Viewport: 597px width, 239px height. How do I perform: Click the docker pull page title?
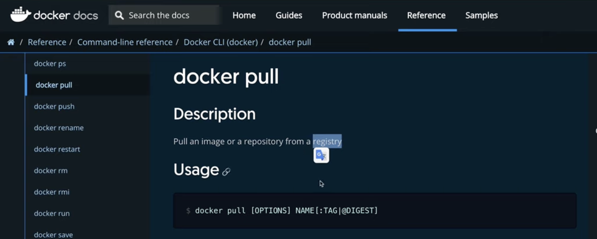[x=226, y=77]
